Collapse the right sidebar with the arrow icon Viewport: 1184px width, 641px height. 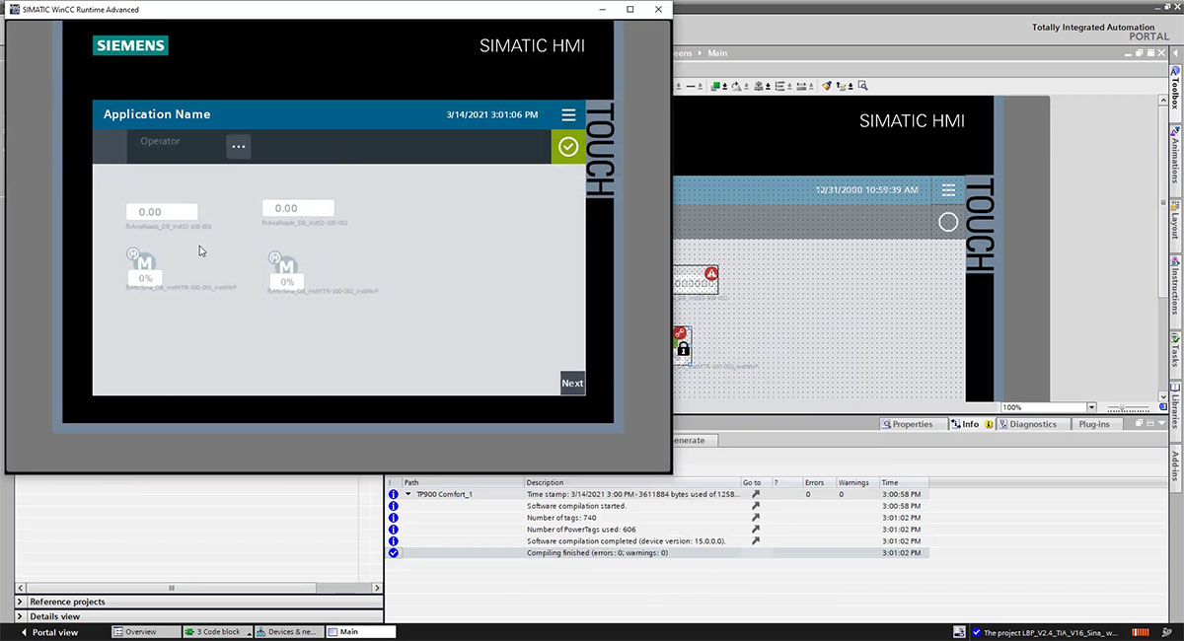point(1175,53)
